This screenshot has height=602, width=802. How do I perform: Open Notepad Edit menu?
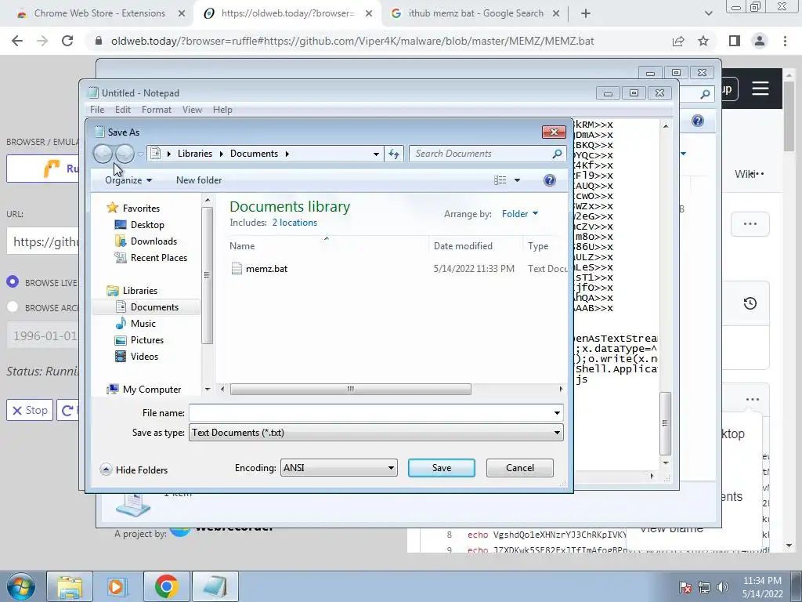click(123, 110)
